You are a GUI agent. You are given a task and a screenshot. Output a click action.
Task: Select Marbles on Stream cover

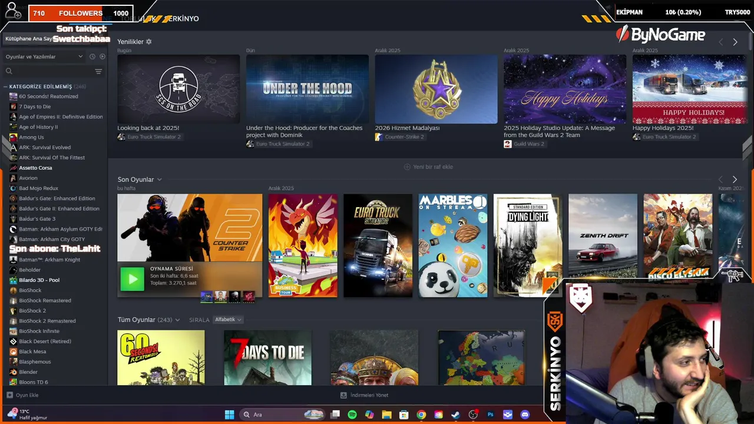click(453, 246)
